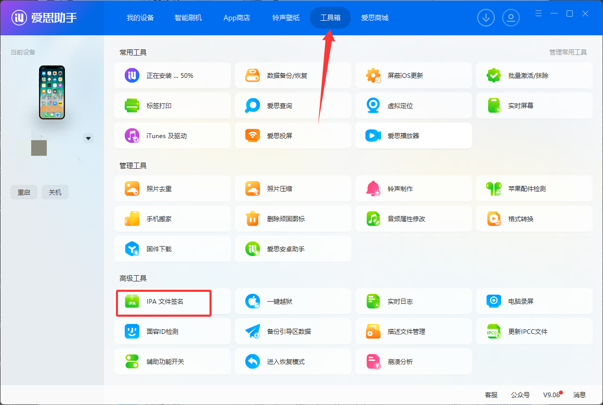Launch the 面容ID检测 Face ID check
603x405 pixels.
(x=162, y=332)
